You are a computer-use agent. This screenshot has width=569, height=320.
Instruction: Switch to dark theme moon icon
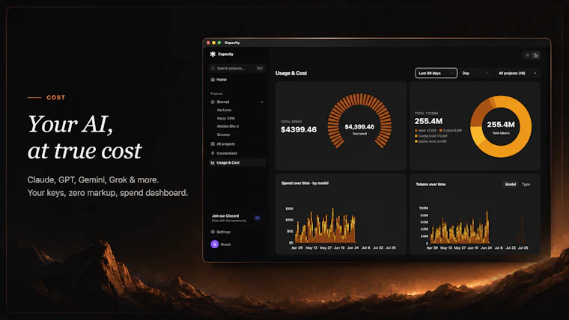(535, 55)
